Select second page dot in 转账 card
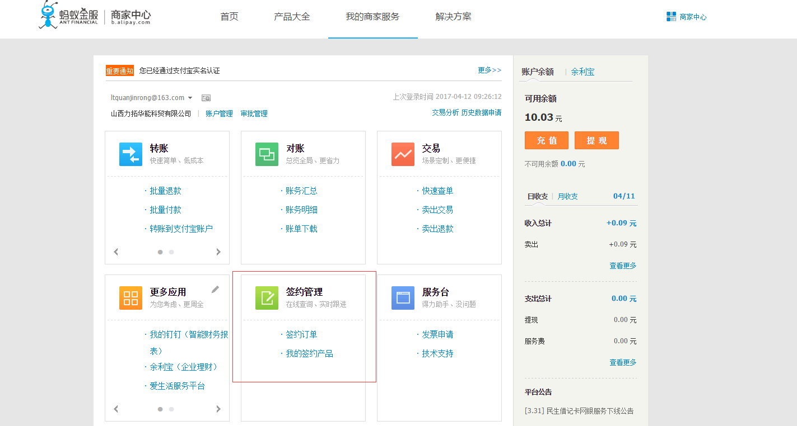The image size is (797, 426). [x=171, y=252]
